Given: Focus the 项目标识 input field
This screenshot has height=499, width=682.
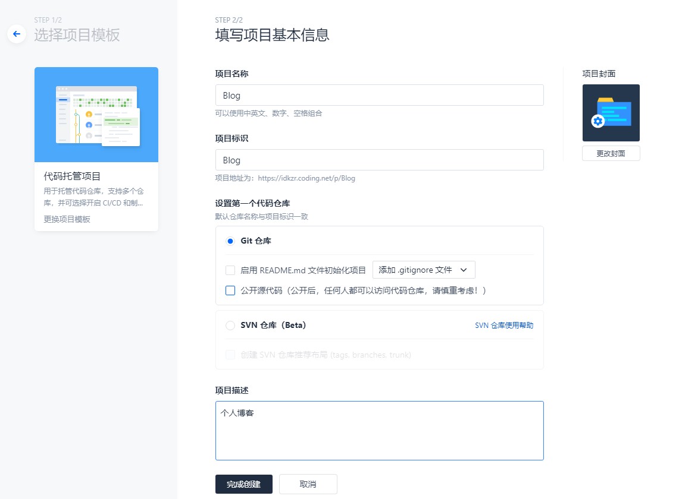Looking at the screenshot, I should [x=379, y=160].
